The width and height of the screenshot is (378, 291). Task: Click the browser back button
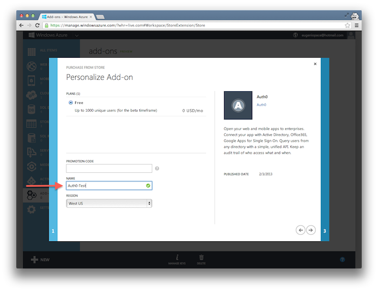click(22, 25)
